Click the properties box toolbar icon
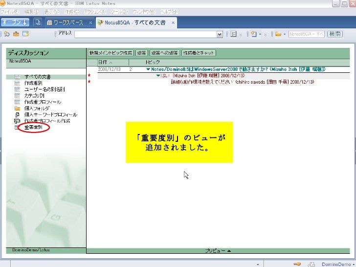 pos(233,34)
